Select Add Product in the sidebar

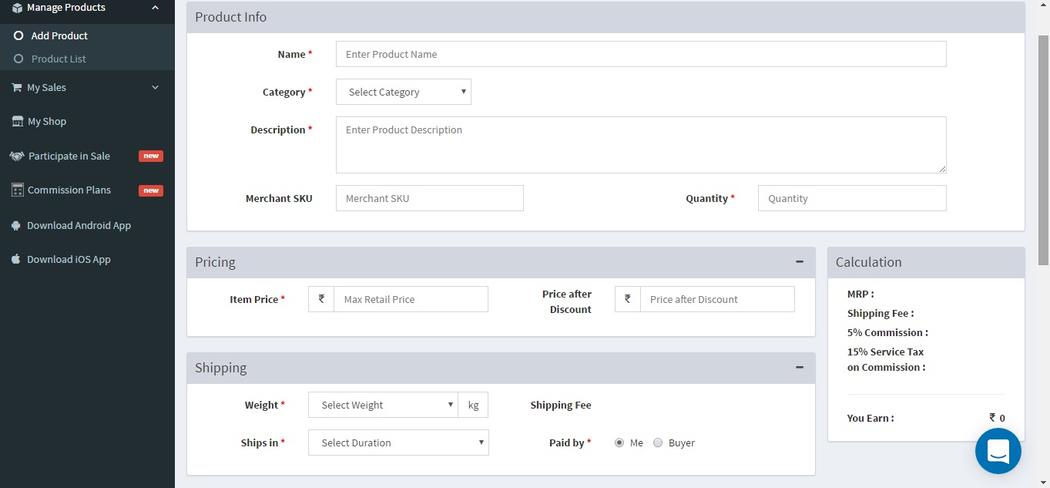pos(59,36)
